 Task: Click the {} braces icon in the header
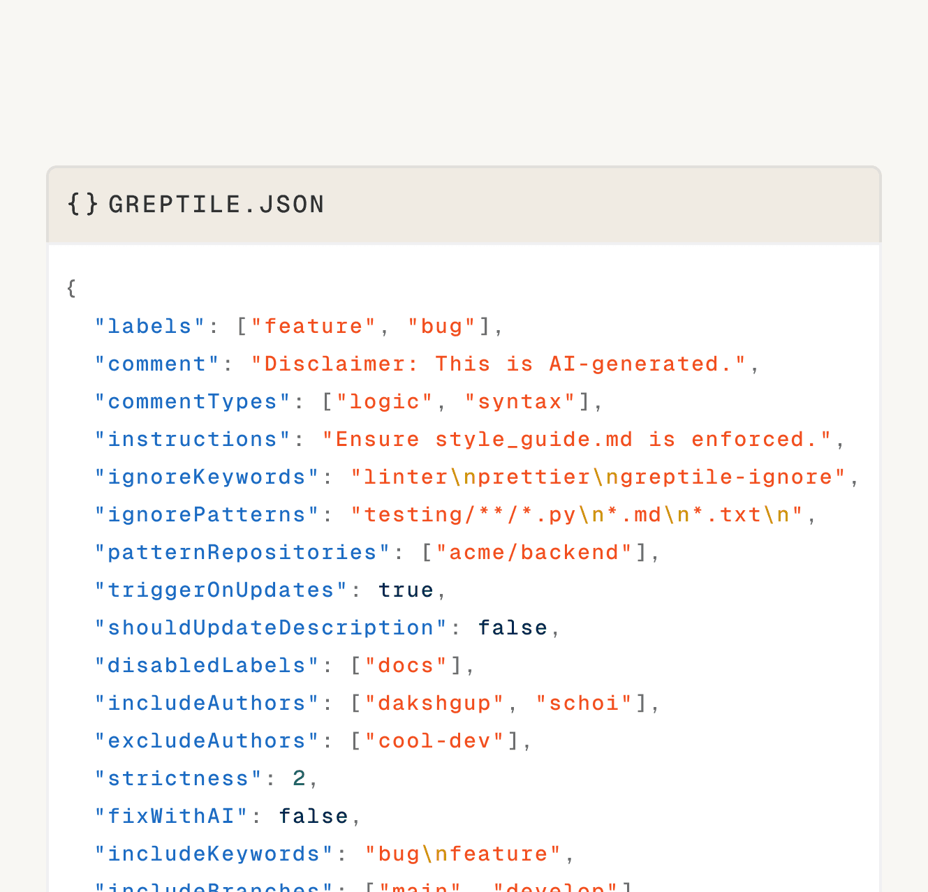click(x=82, y=204)
